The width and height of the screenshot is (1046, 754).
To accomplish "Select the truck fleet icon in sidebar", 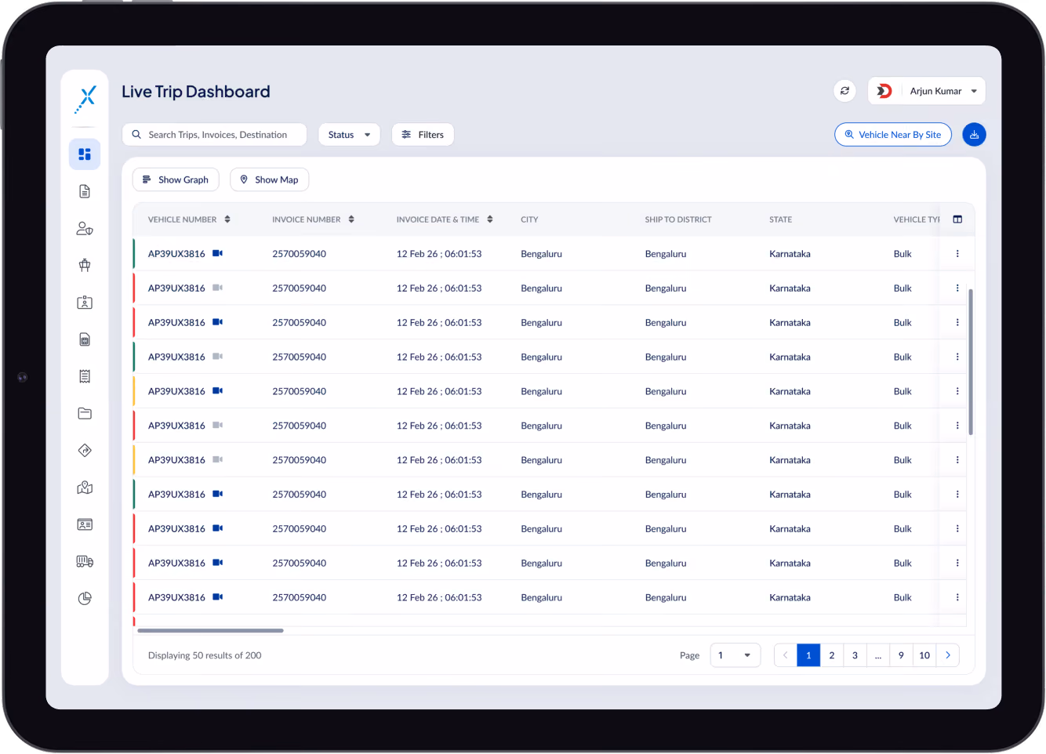I will [x=85, y=561].
